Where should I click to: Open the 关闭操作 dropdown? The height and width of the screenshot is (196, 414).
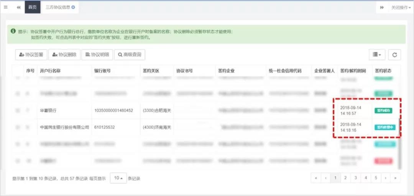click(x=401, y=7)
